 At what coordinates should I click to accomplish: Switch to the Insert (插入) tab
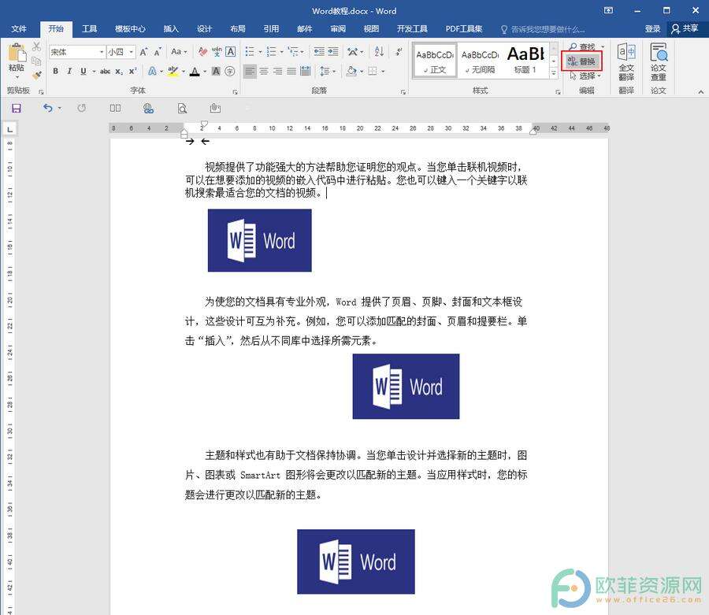[x=171, y=29]
